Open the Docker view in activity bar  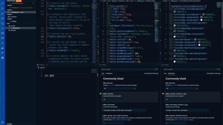(2, 48)
